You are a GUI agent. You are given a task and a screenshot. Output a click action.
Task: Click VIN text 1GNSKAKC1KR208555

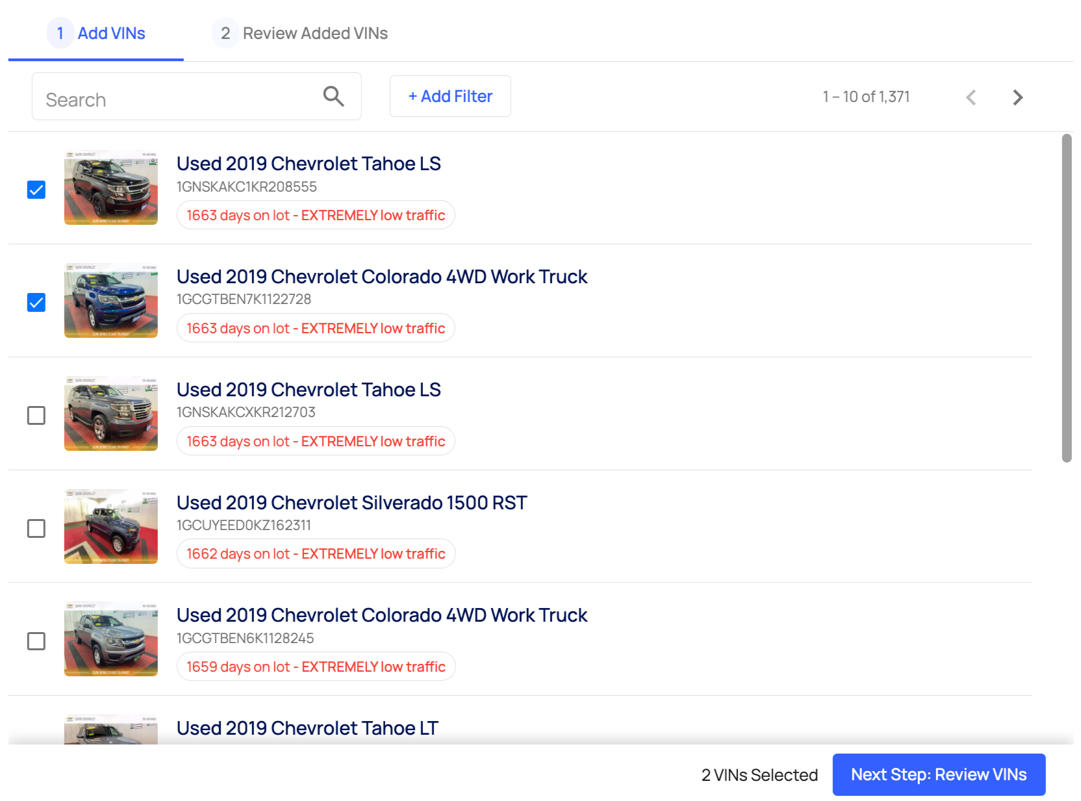tap(247, 187)
